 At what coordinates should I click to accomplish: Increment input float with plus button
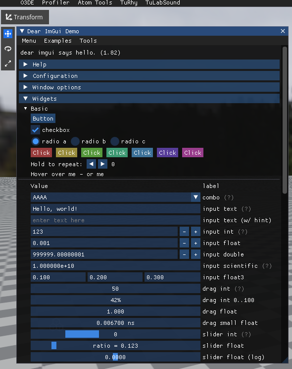coord(195,243)
